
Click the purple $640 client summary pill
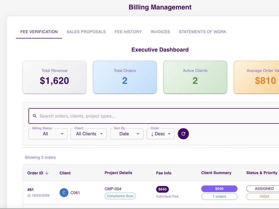click(x=219, y=189)
